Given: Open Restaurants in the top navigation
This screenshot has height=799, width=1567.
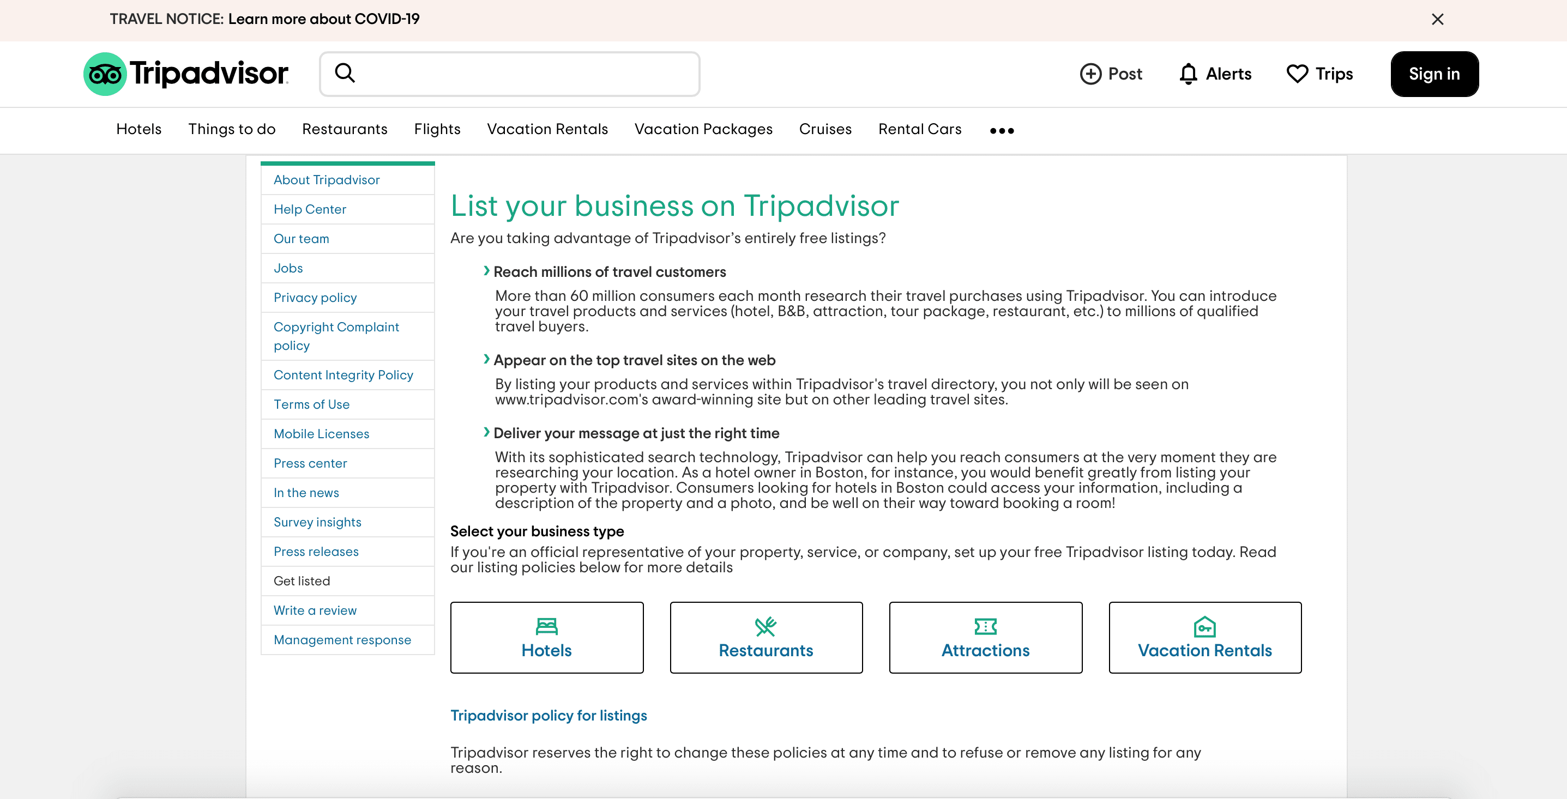Looking at the screenshot, I should click(344, 129).
